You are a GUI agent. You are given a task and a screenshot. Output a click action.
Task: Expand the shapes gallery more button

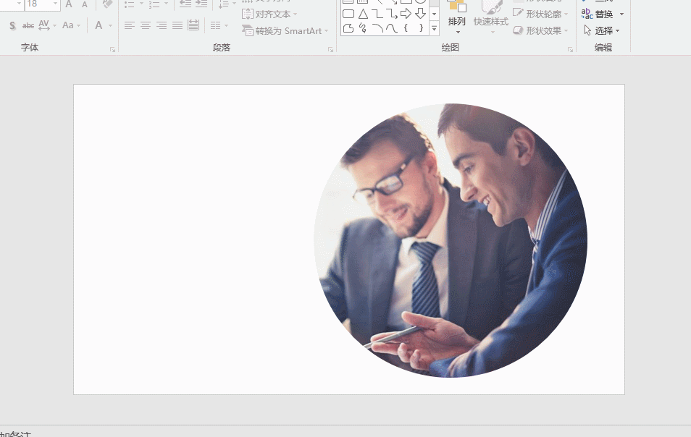tap(434, 29)
